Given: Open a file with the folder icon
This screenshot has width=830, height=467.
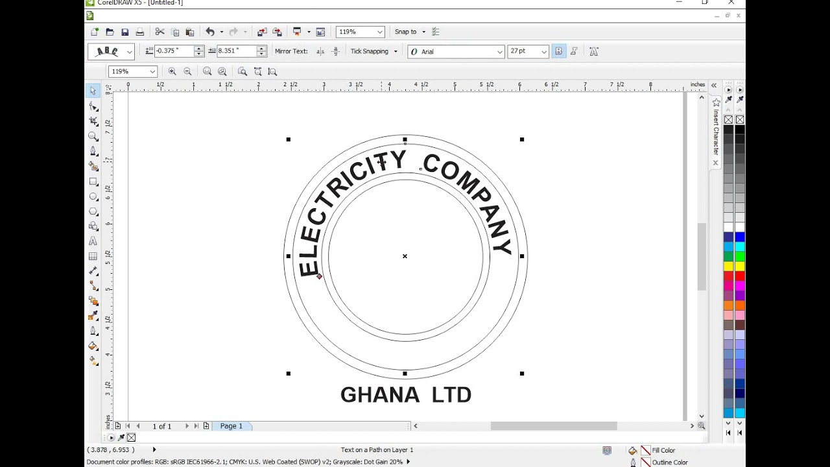Looking at the screenshot, I should pos(110,32).
